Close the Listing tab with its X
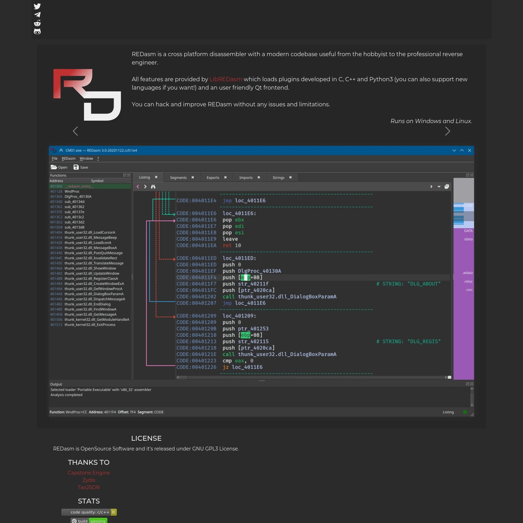523x523 pixels. coord(156,177)
